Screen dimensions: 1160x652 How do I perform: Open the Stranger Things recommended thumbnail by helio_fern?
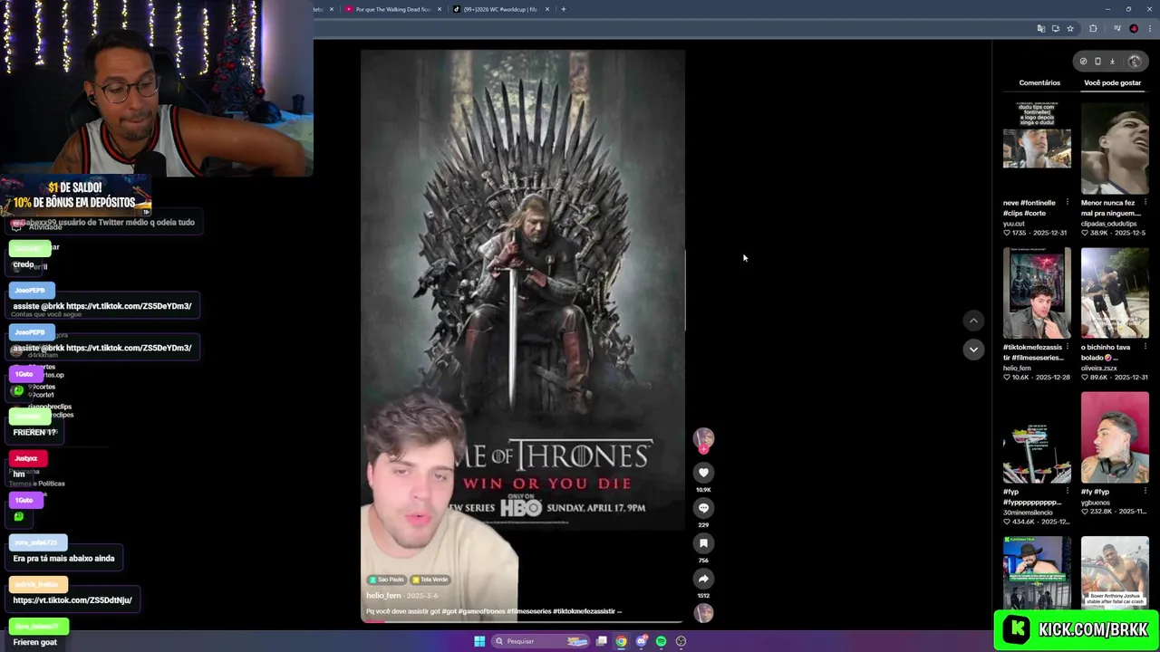click(x=1037, y=292)
